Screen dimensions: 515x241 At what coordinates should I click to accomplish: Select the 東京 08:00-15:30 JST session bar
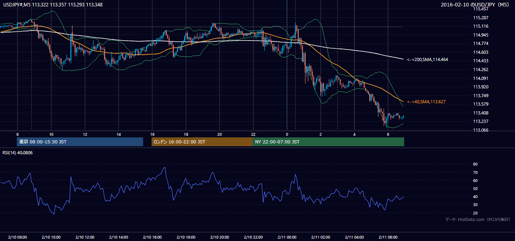(x=80, y=142)
